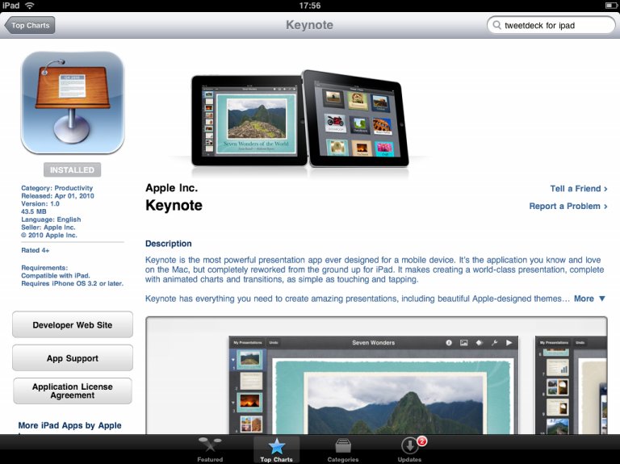
Task: Open Report a Problem link
Action: point(568,207)
